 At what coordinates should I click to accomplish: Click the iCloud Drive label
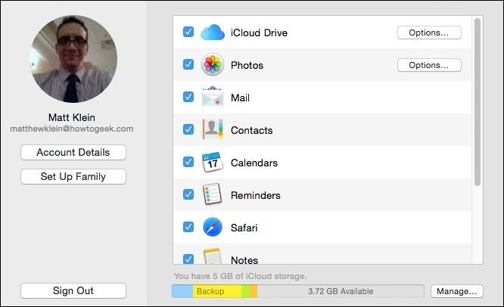click(259, 33)
